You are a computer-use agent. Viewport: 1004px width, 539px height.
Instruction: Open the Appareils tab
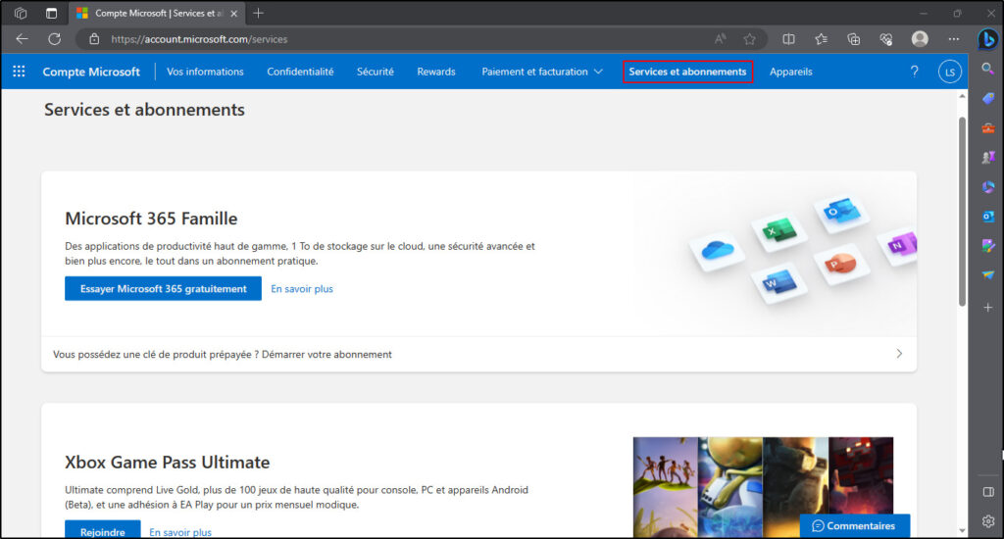791,72
